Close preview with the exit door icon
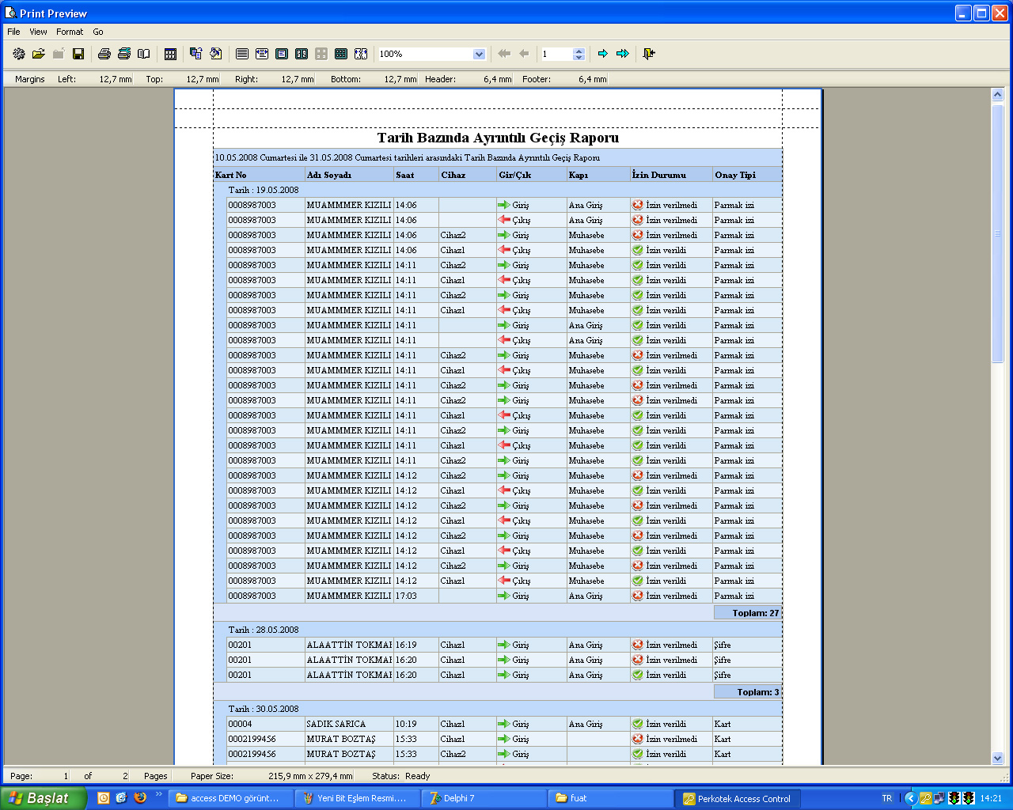The height and width of the screenshot is (810, 1013). tap(649, 54)
